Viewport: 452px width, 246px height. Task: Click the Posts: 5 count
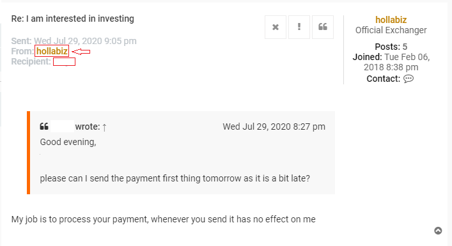[391, 47]
